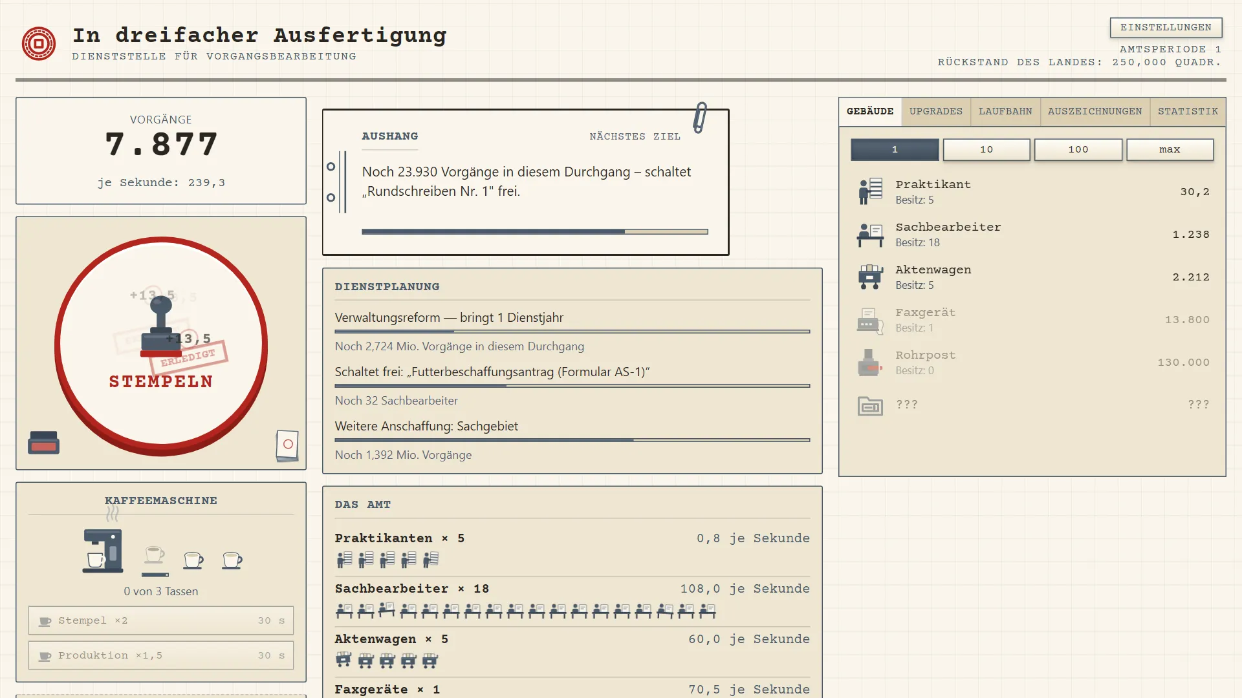
Task: Click the big STEMPELN stamp button
Action: [161, 346]
